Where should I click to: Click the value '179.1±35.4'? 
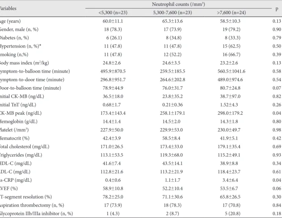click(x=229, y=147)
